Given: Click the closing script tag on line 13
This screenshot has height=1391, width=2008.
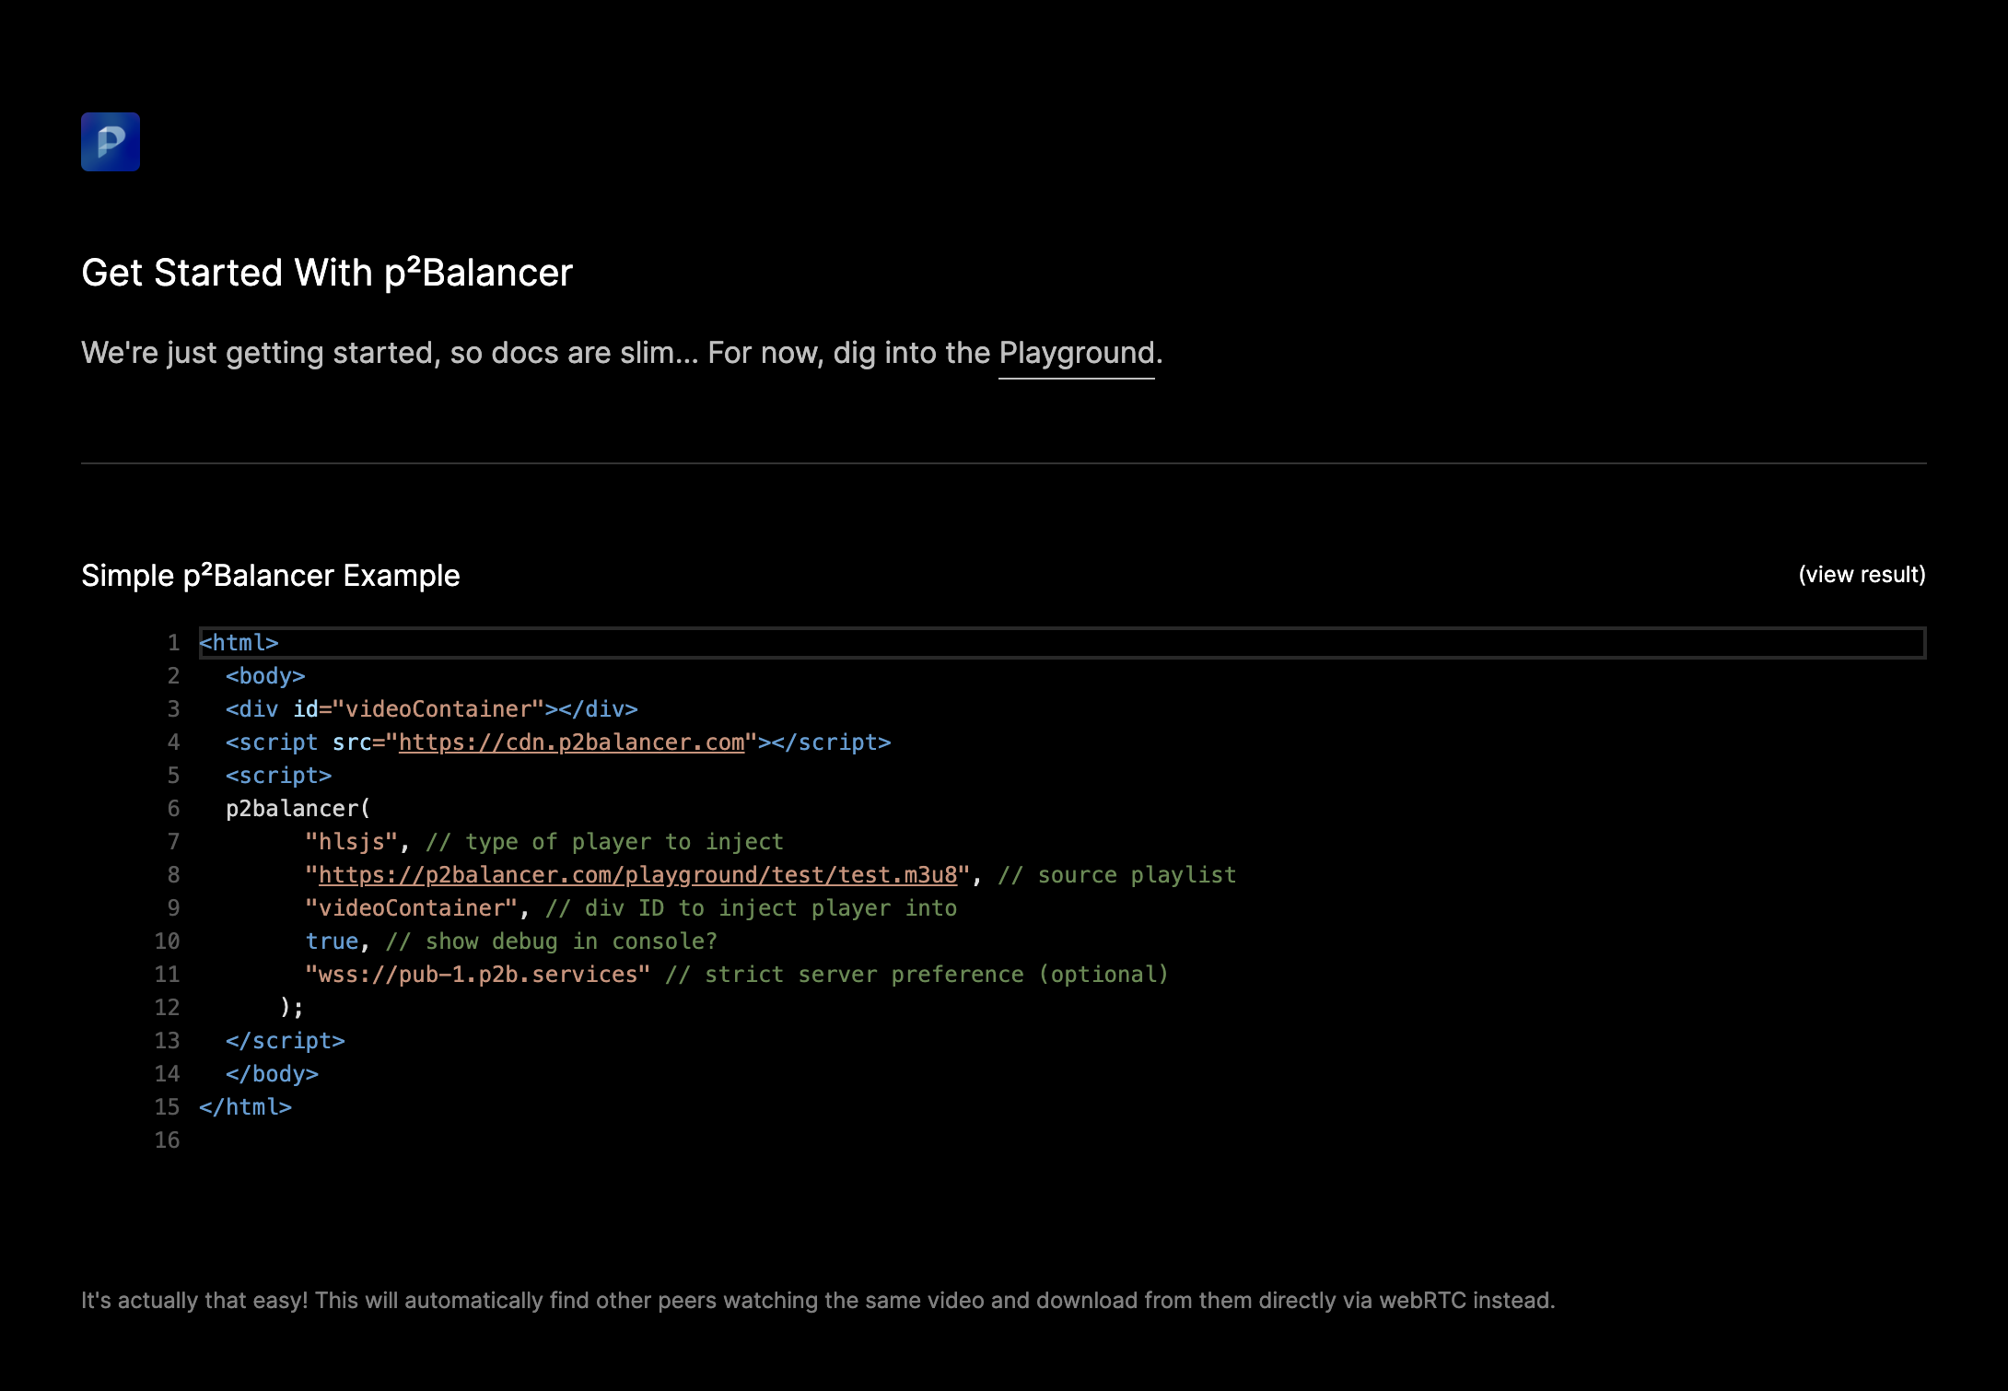Looking at the screenshot, I should click(x=284, y=1040).
